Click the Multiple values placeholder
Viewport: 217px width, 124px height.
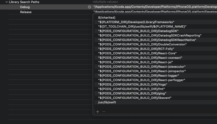(105, 2)
